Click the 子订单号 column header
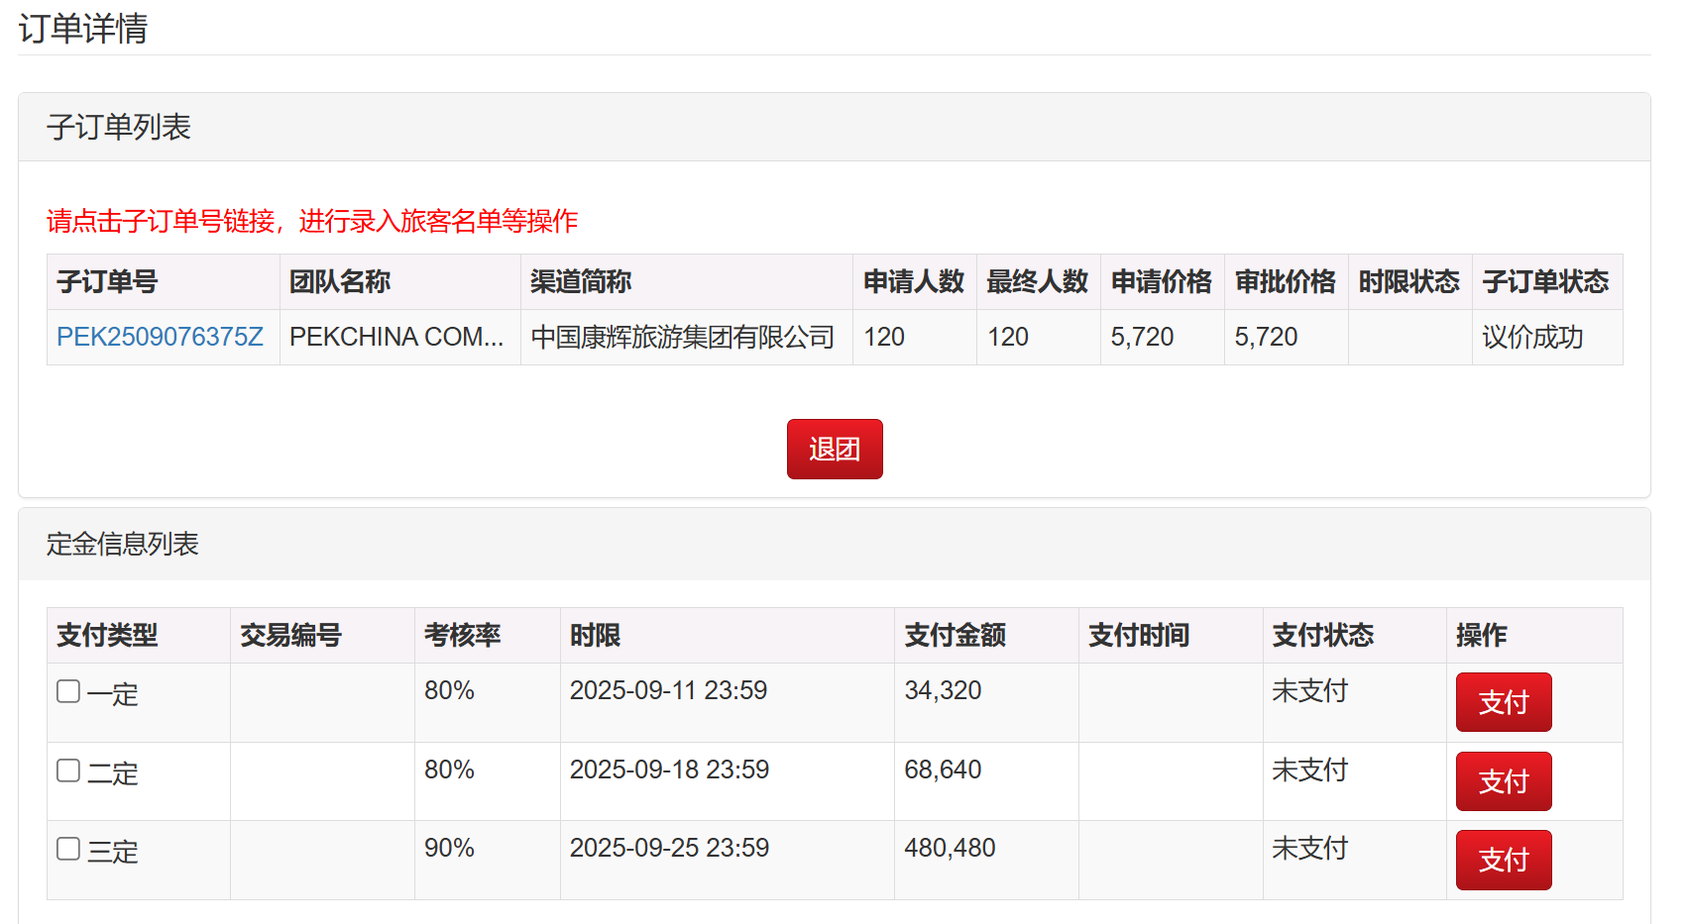 point(107,282)
